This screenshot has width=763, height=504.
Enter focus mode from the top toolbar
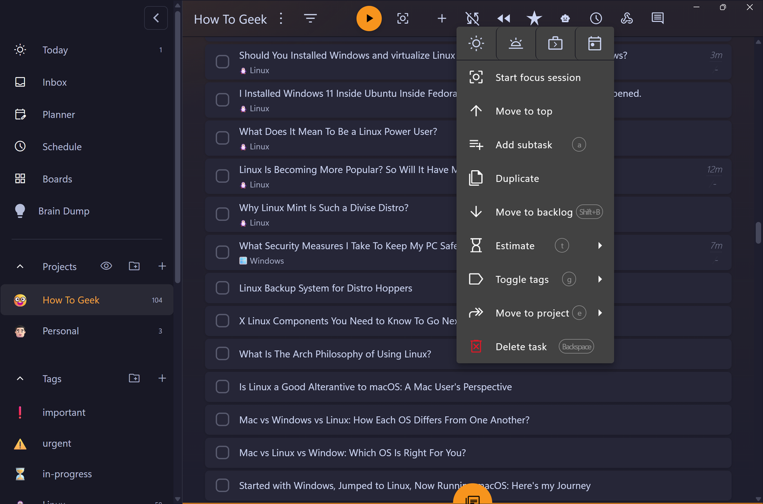click(403, 19)
